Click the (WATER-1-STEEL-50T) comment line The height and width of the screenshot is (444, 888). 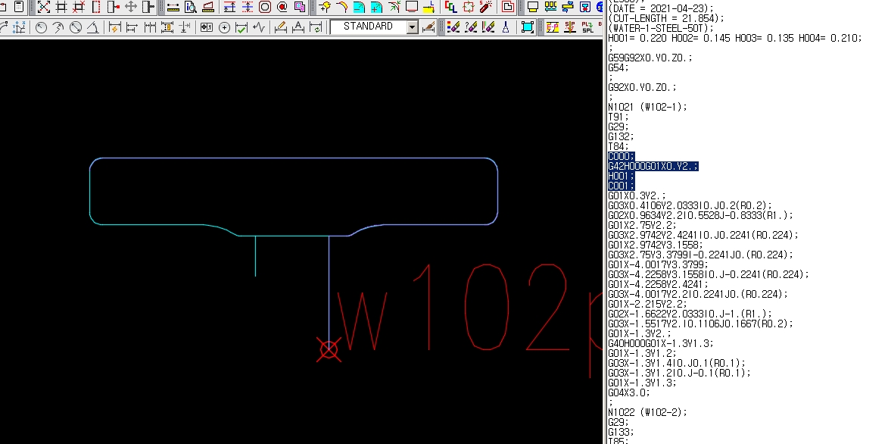click(661, 28)
